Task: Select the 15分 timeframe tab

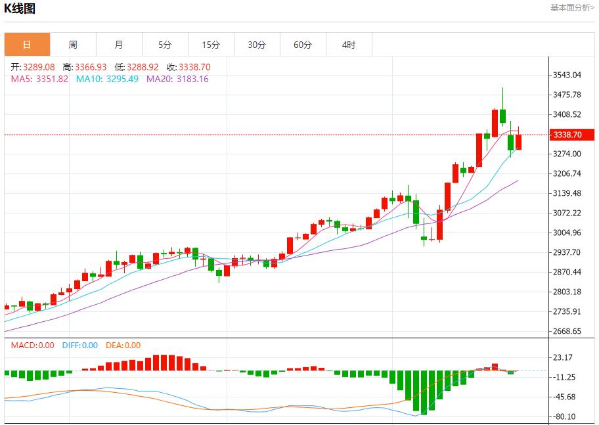Action: pyautogui.click(x=211, y=45)
